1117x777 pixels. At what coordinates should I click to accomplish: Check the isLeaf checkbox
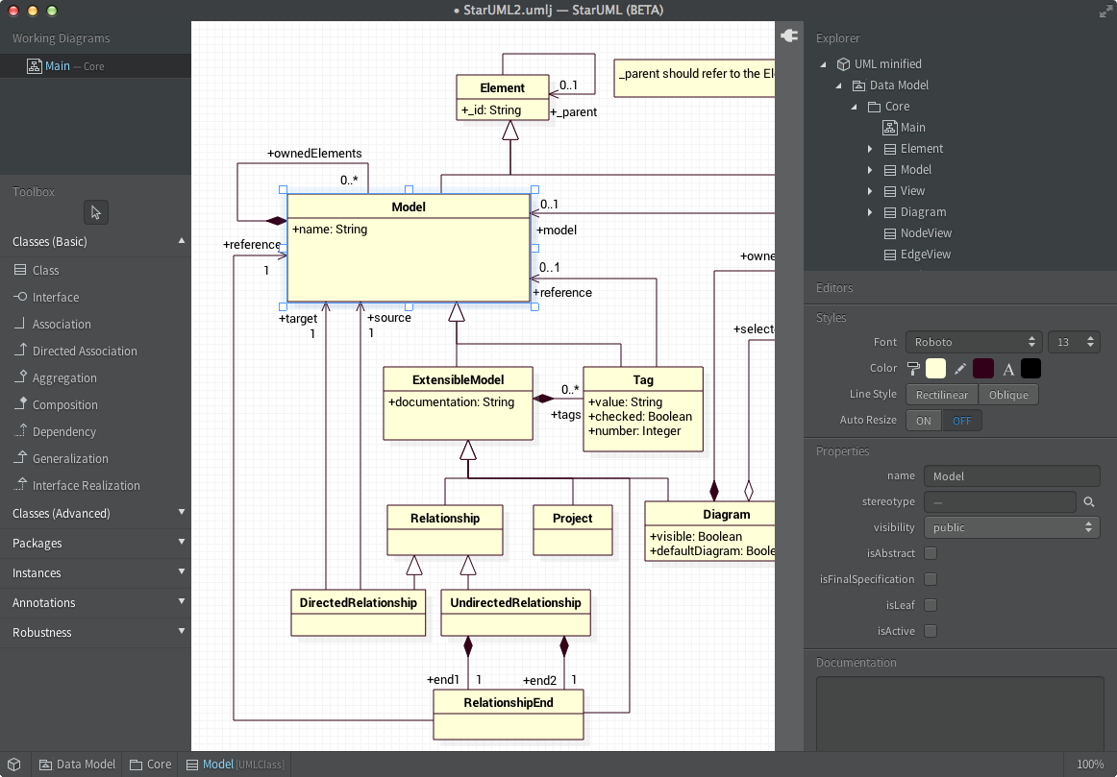930,605
